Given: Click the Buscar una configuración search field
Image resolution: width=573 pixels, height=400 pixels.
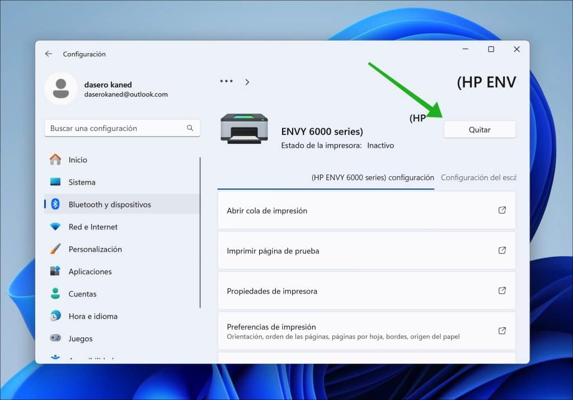Looking at the screenshot, I should click(122, 128).
